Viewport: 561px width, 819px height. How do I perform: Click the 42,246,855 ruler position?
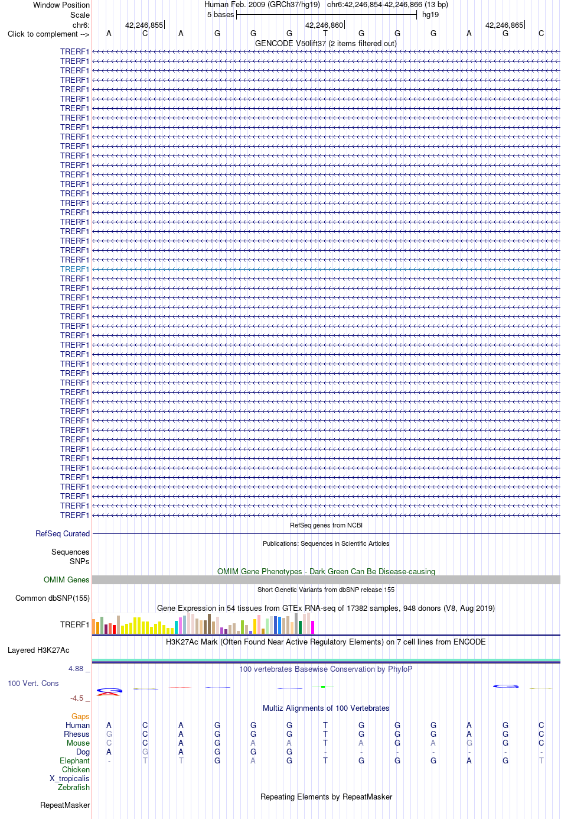(144, 25)
